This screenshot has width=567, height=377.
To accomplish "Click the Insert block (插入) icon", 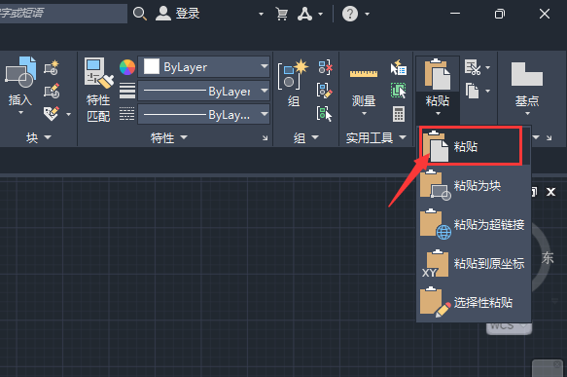I will pos(20,72).
